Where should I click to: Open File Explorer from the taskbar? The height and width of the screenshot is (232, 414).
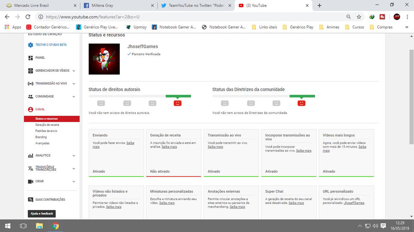point(39,226)
